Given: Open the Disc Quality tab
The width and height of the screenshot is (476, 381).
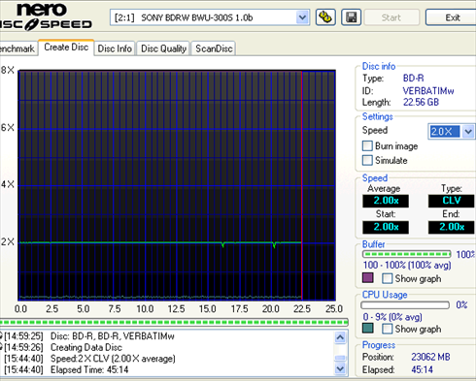Looking at the screenshot, I should pyautogui.click(x=163, y=48).
